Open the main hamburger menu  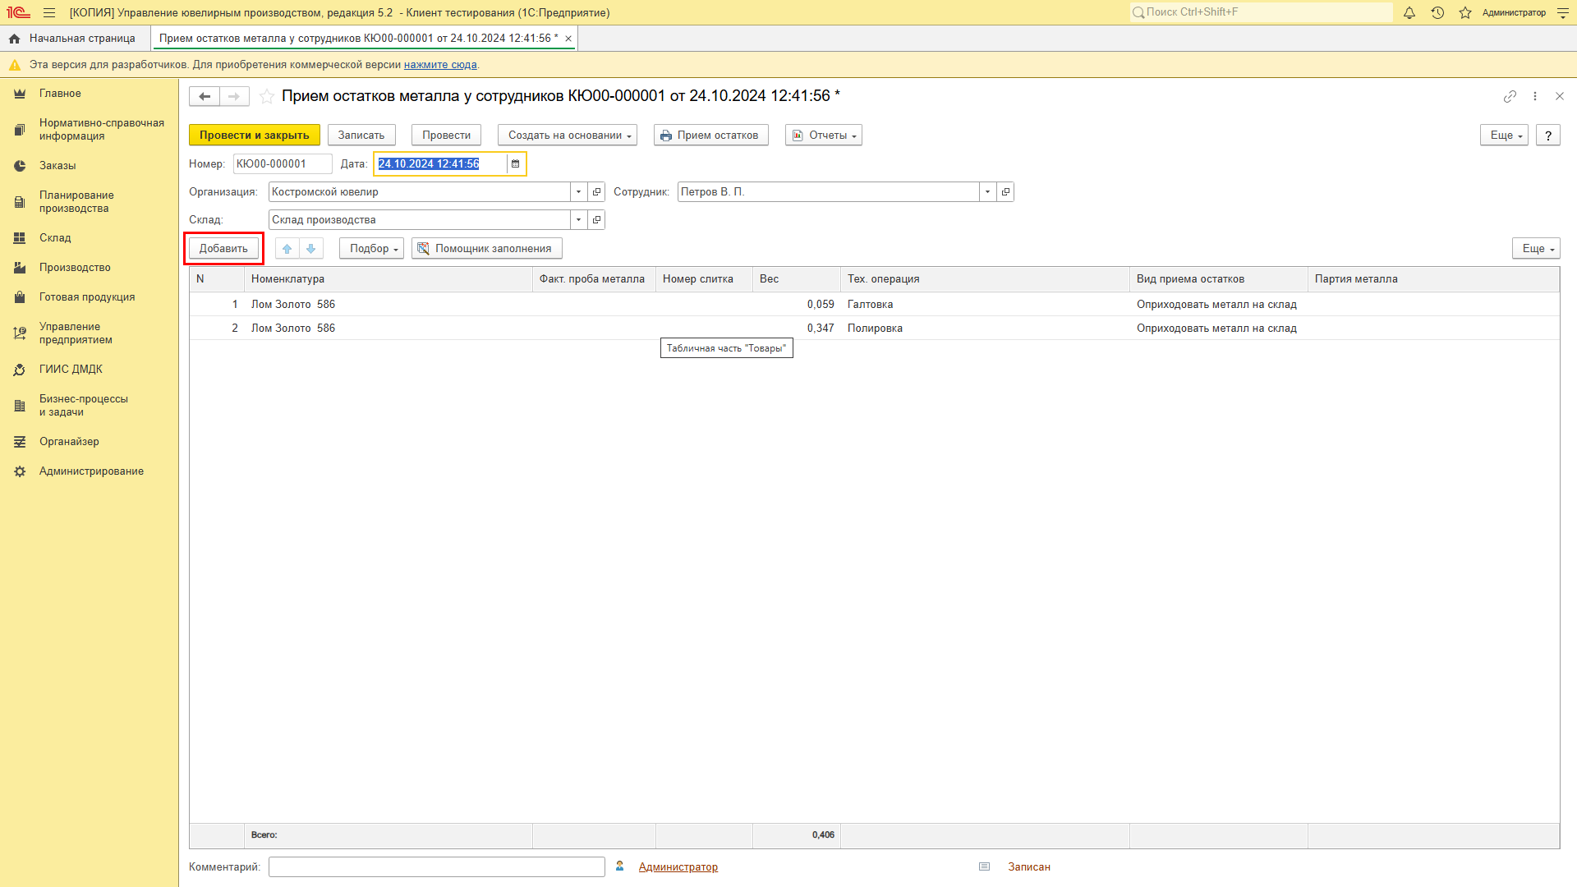pos(49,12)
